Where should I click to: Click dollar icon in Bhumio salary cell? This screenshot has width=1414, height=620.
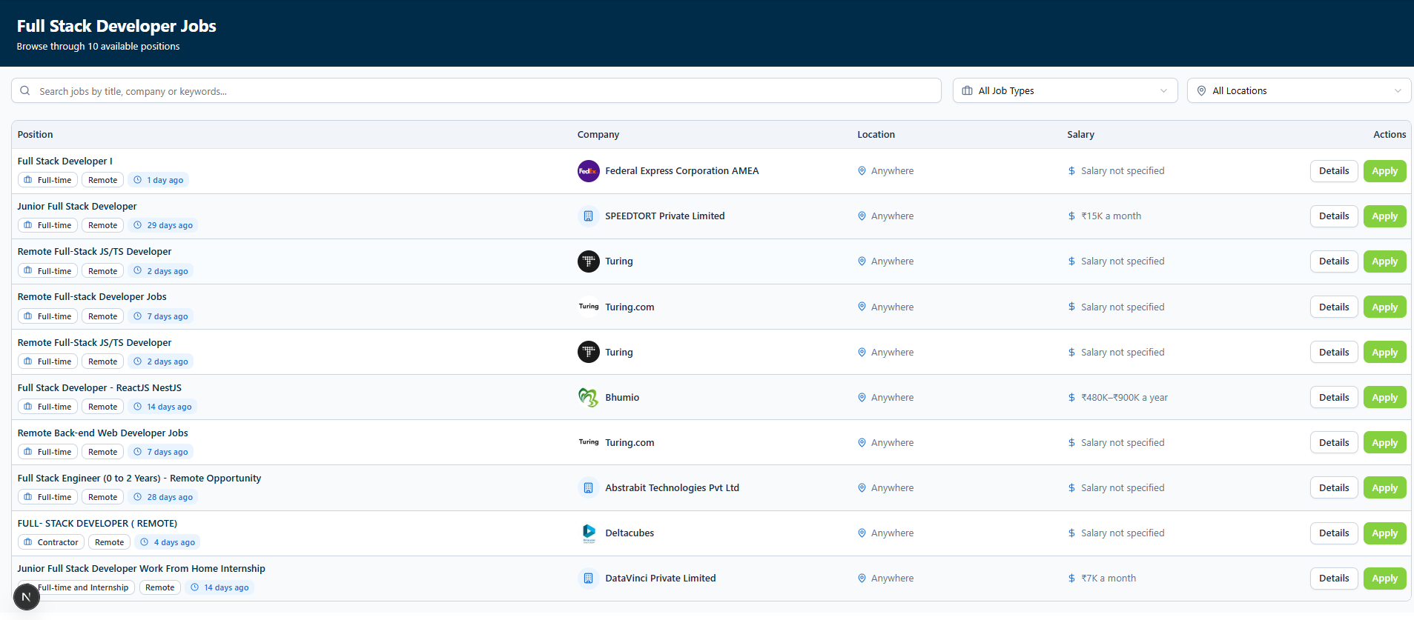pos(1071,398)
